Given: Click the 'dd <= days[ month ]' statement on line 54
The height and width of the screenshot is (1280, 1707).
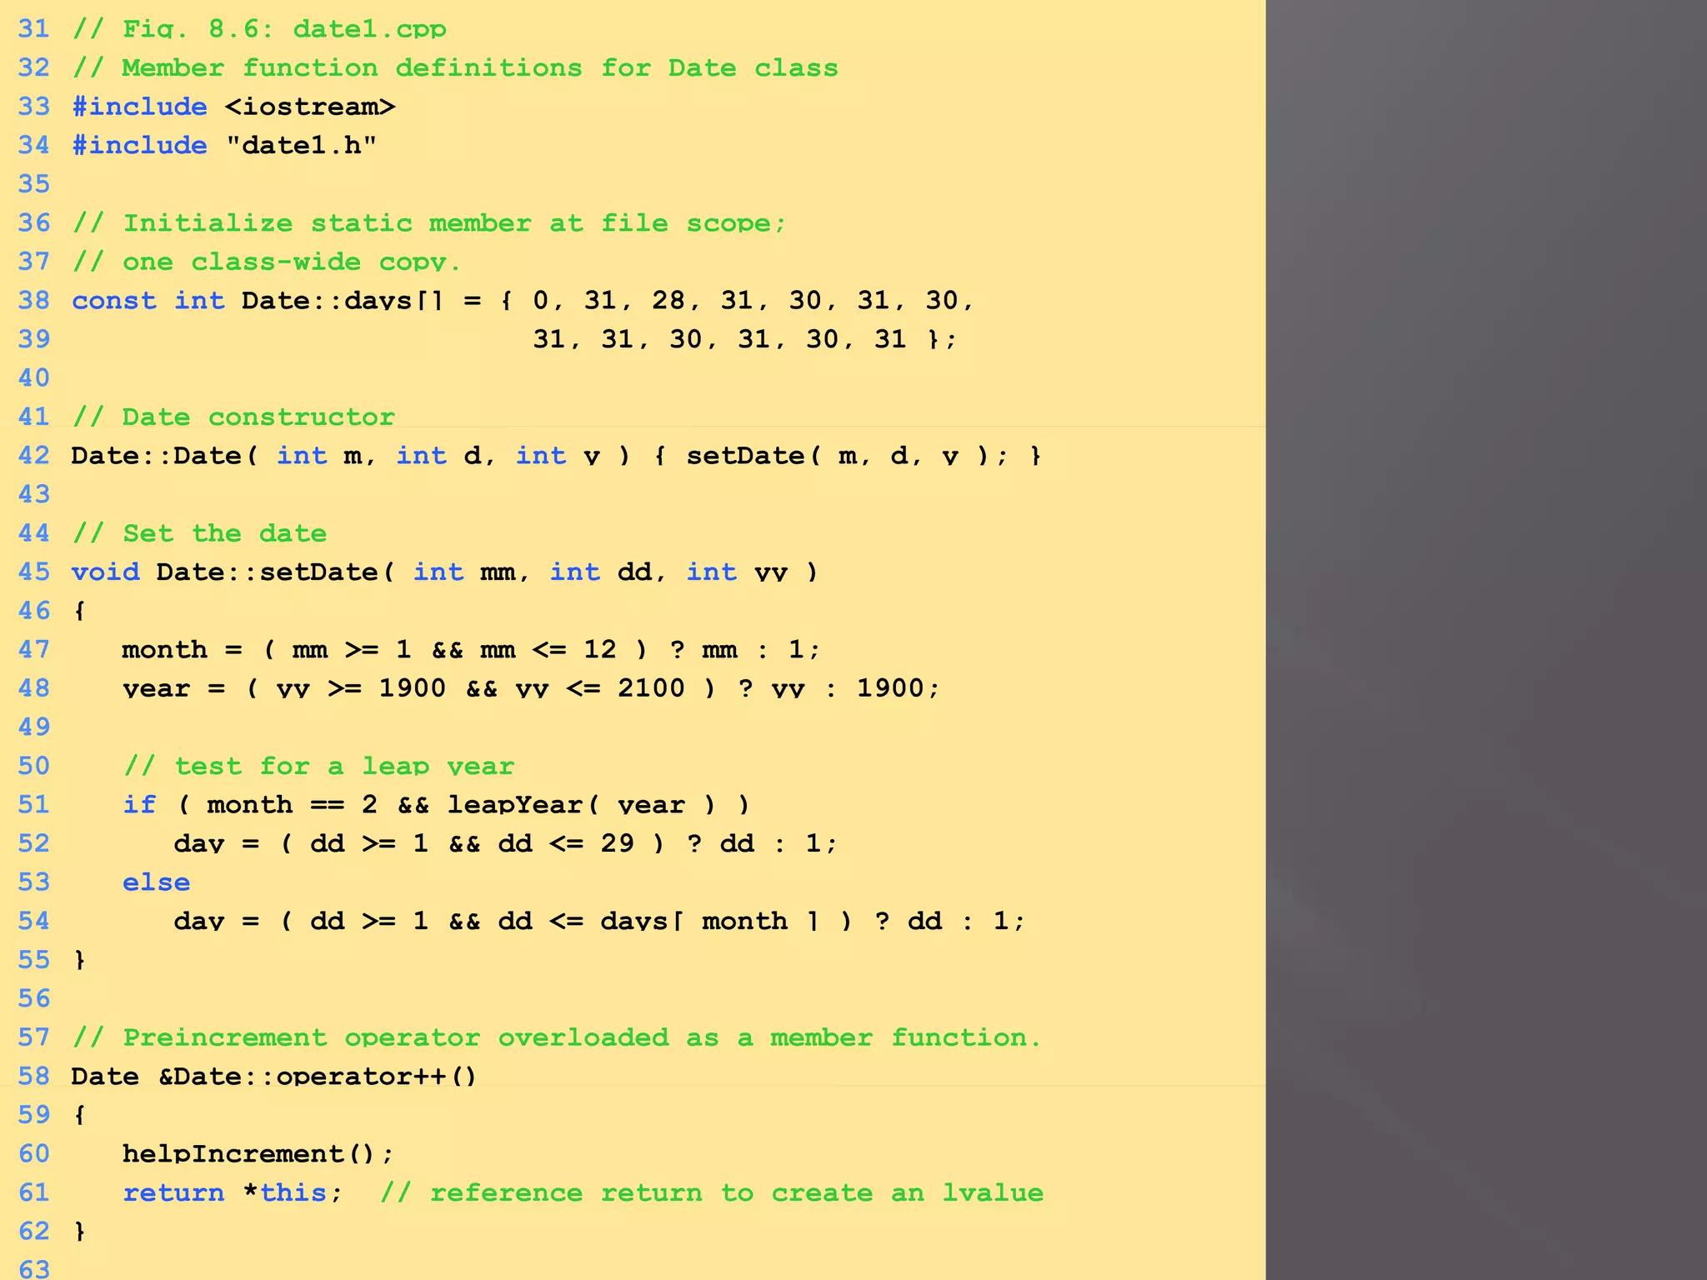Looking at the screenshot, I should point(599,920).
